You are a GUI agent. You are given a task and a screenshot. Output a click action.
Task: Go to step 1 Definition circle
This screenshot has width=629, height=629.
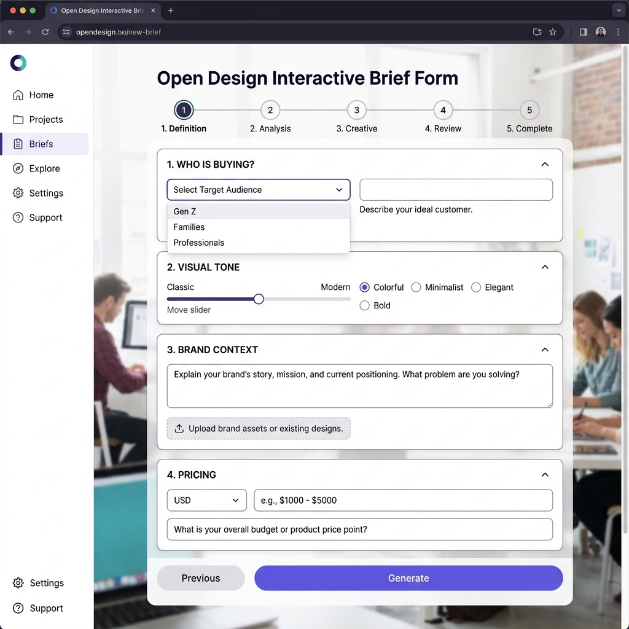click(x=184, y=110)
